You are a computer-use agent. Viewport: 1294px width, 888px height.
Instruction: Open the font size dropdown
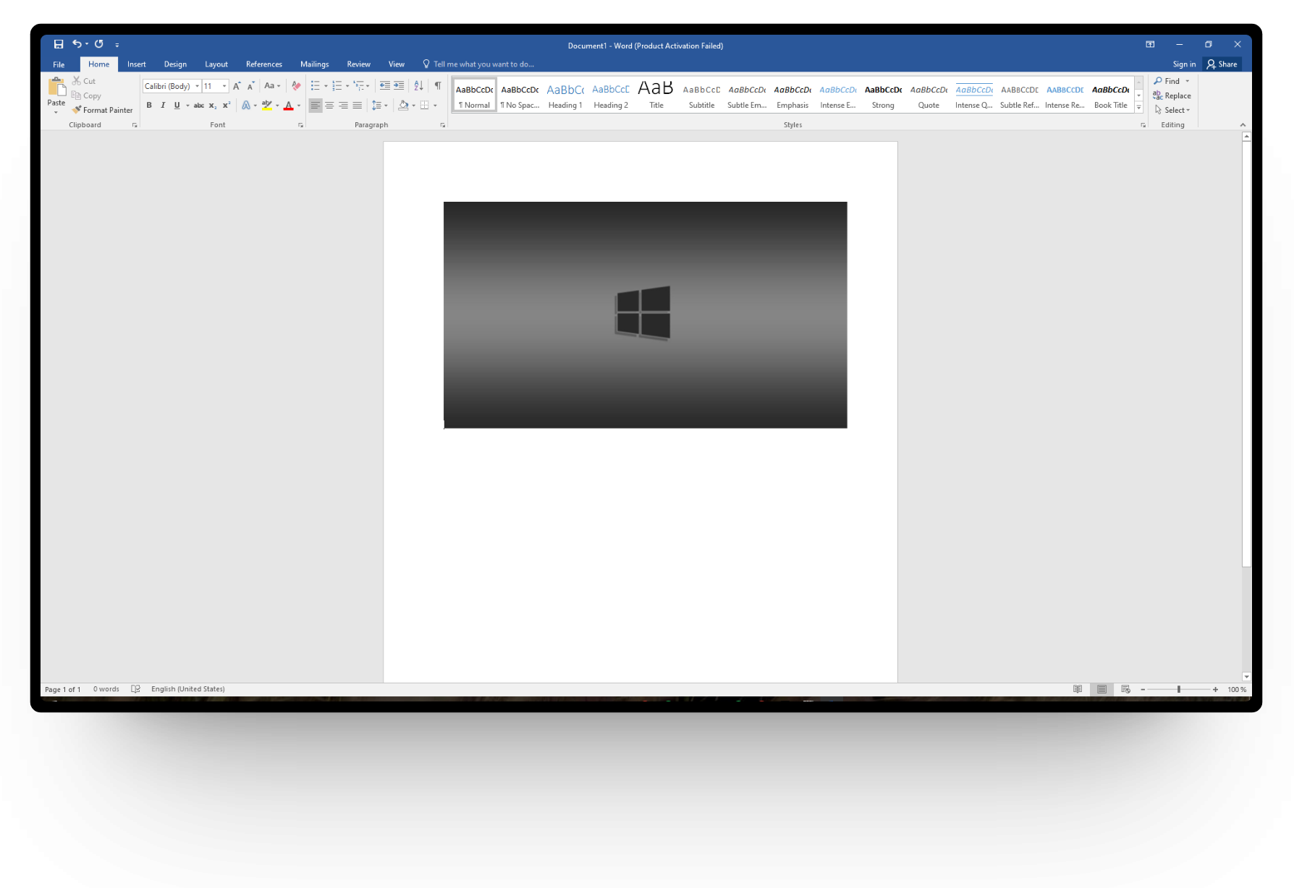224,86
